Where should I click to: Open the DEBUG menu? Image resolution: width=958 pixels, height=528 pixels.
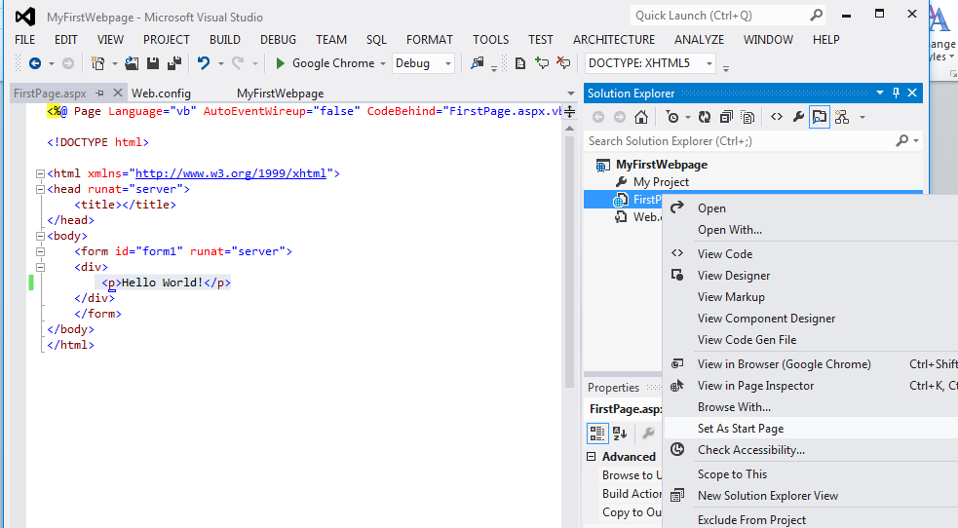click(278, 40)
